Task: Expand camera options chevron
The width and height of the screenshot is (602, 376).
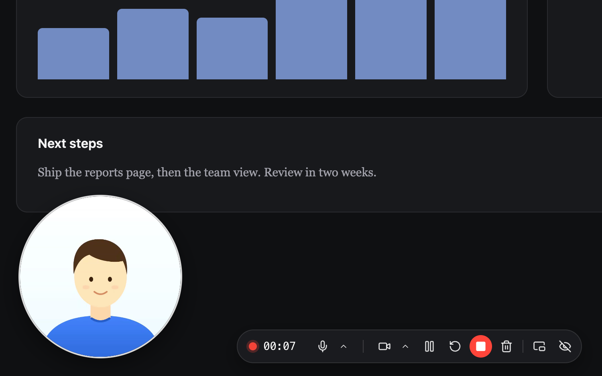Action: coord(405,346)
